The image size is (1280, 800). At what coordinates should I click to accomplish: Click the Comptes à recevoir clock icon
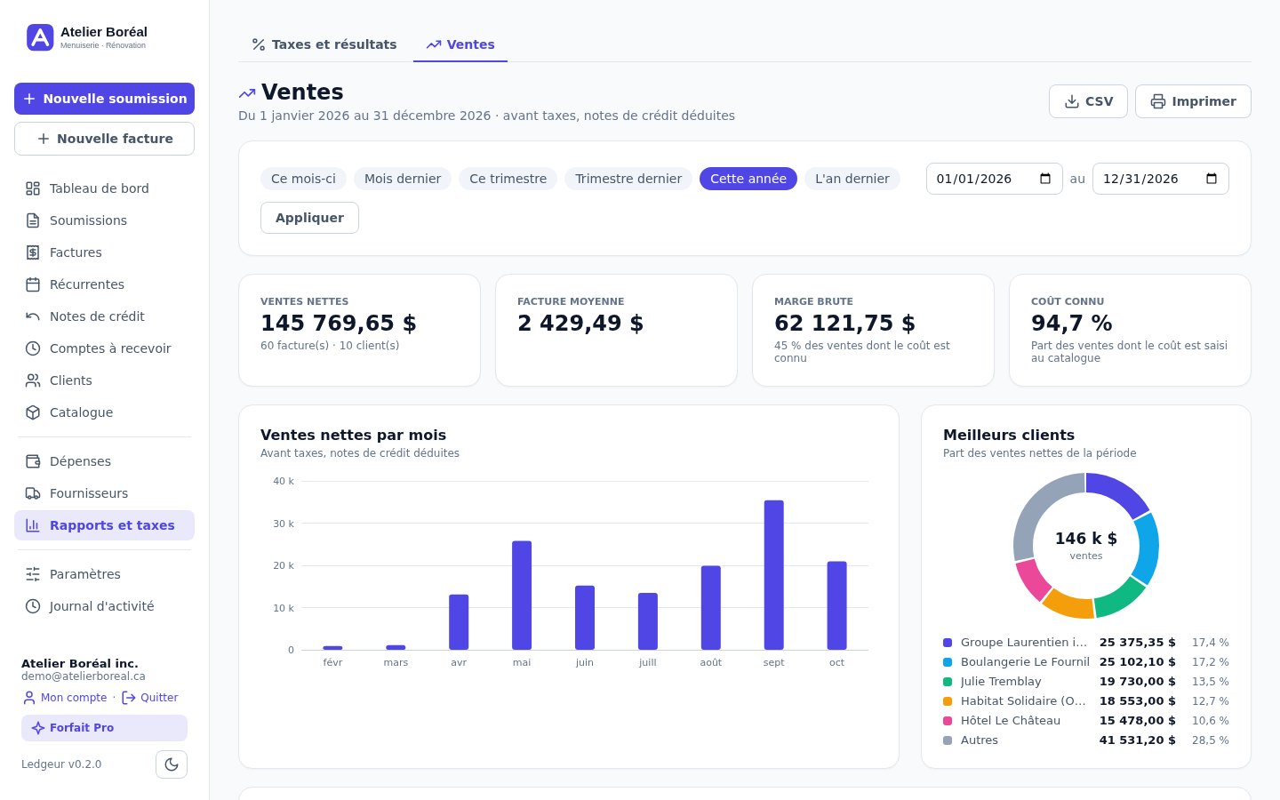coord(33,348)
